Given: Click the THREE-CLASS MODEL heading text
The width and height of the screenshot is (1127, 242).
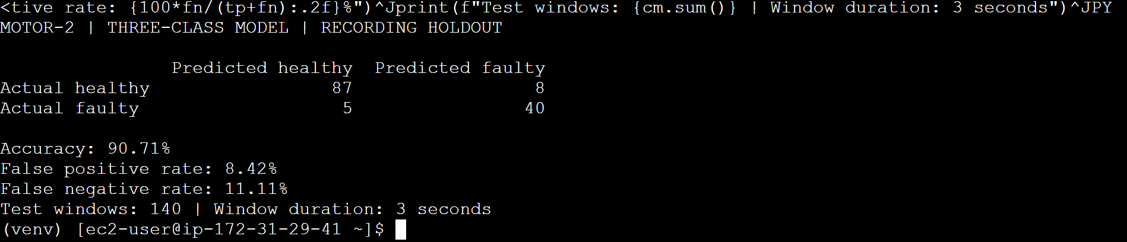Looking at the screenshot, I should coord(198,27).
